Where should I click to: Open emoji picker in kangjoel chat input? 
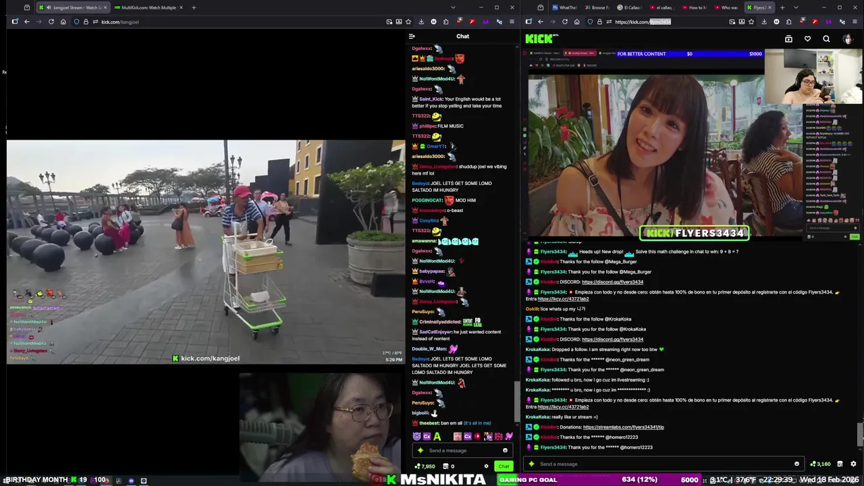click(505, 450)
